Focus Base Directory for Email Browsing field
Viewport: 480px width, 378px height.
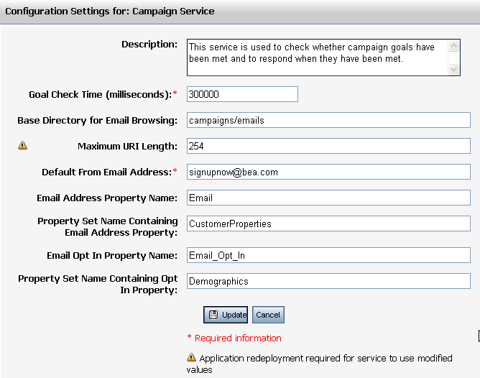pyautogui.click(x=328, y=120)
